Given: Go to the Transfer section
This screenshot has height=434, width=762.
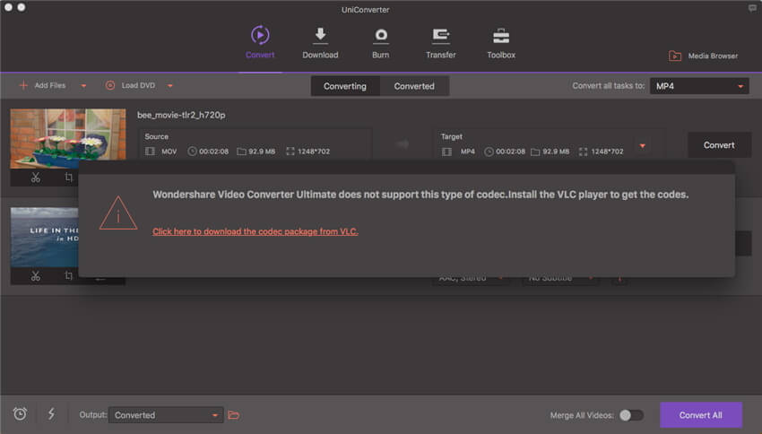Looking at the screenshot, I should [x=441, y=42].
